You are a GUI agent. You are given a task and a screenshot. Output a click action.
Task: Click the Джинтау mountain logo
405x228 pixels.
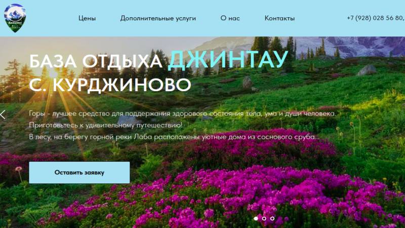[15, 18]
